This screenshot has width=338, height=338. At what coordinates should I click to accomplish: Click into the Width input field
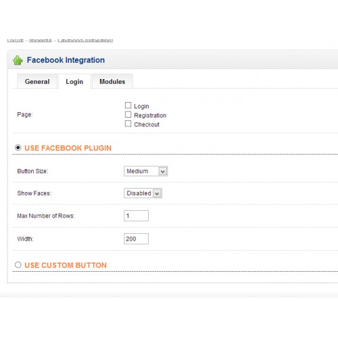(136, 239)
